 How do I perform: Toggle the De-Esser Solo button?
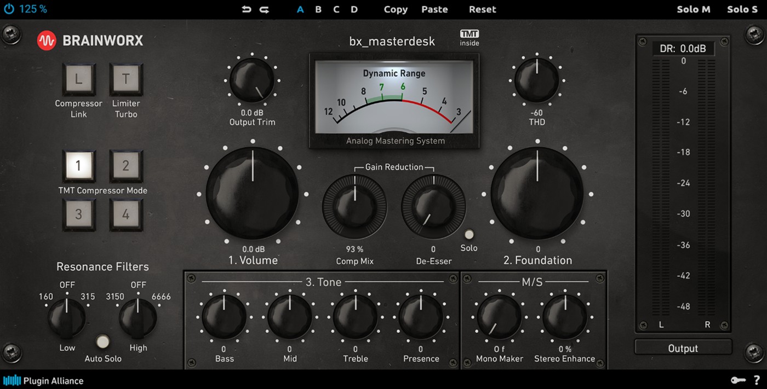469,235
